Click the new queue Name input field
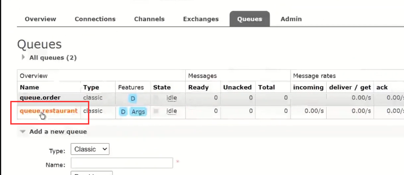This screenshot has width=404, height=175. 121,163
